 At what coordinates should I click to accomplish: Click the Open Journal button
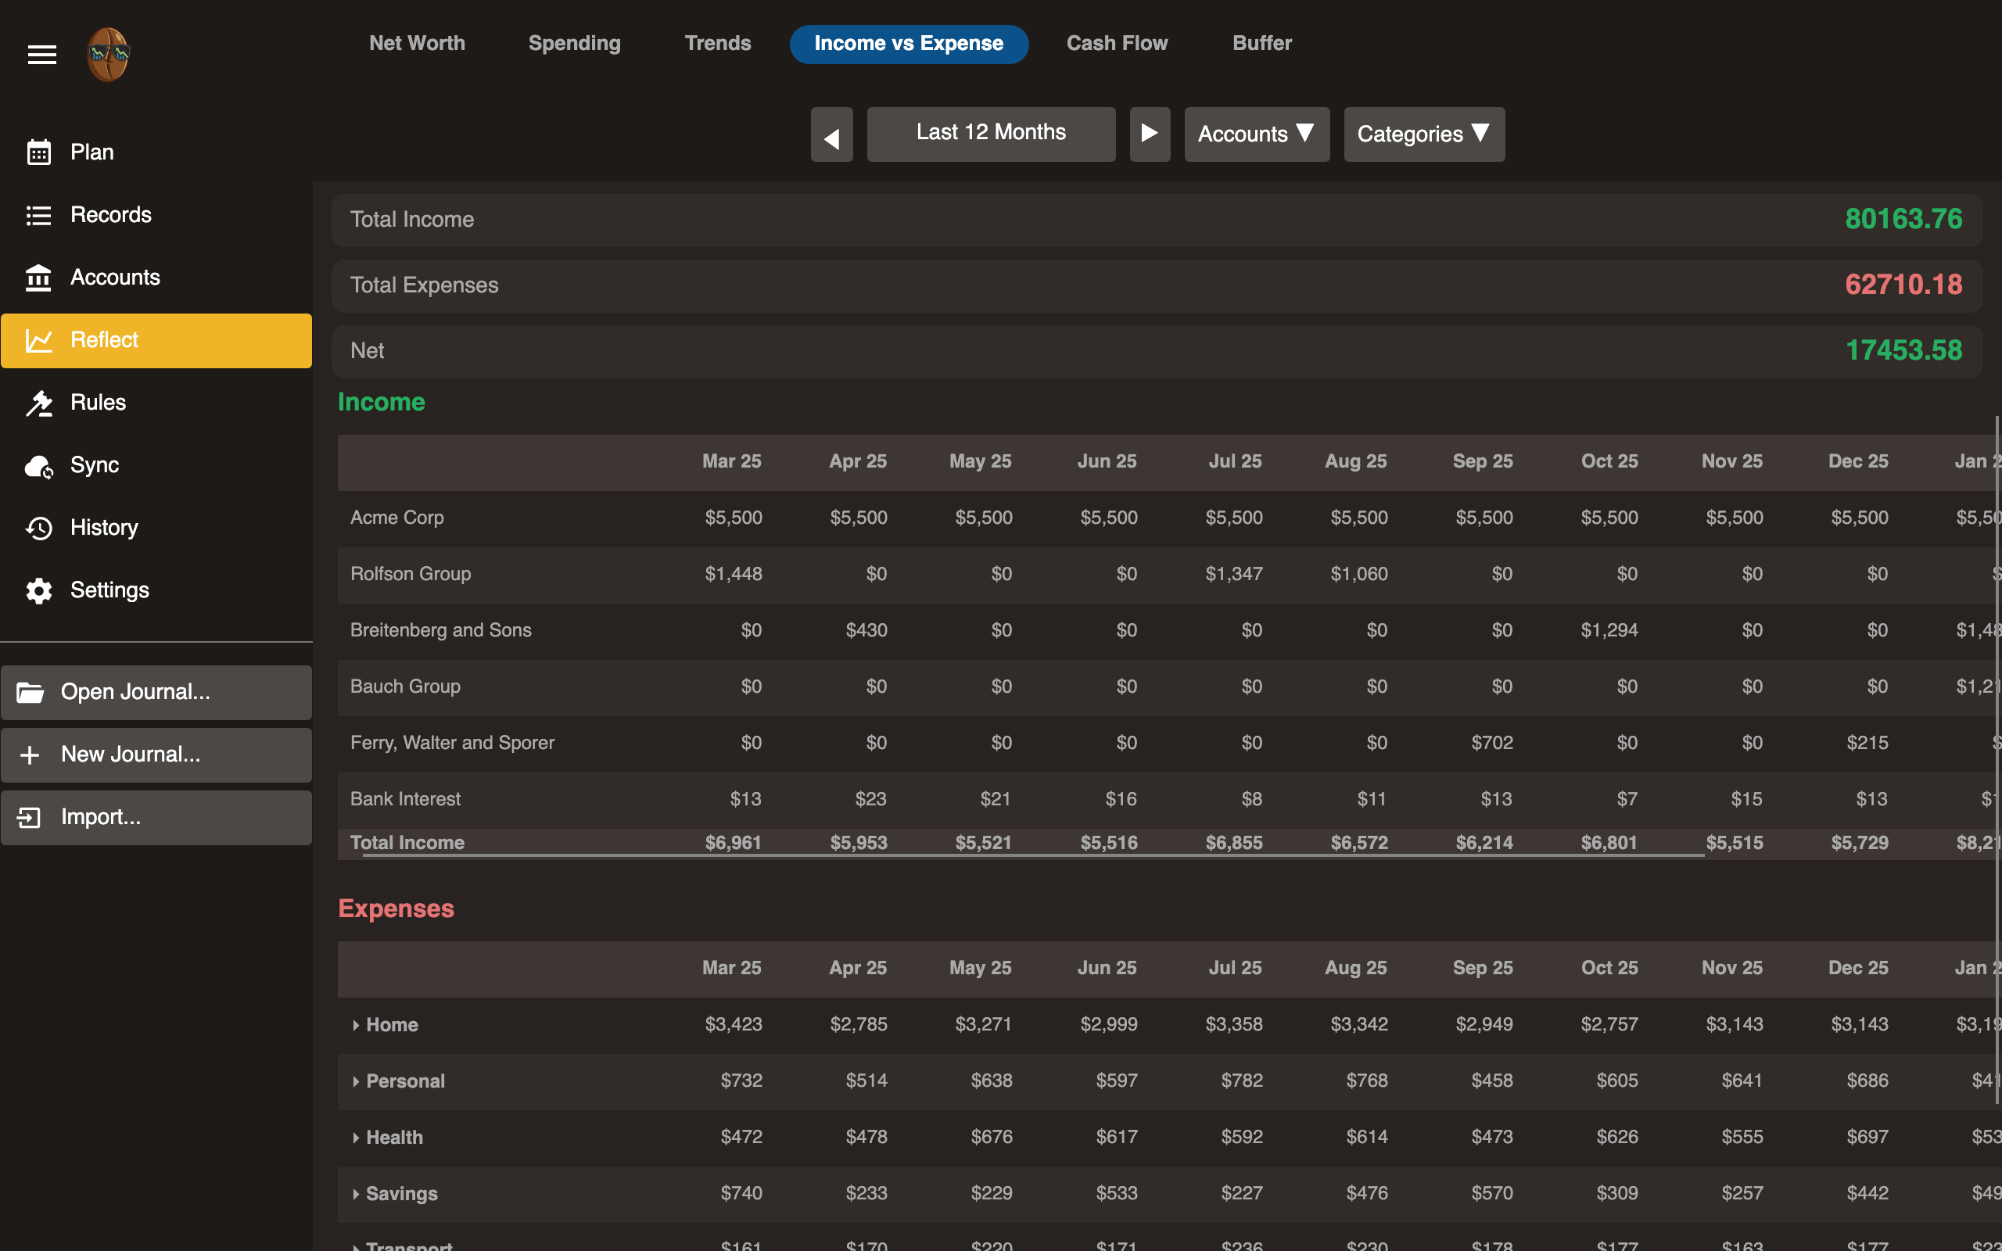coord(156,693)
